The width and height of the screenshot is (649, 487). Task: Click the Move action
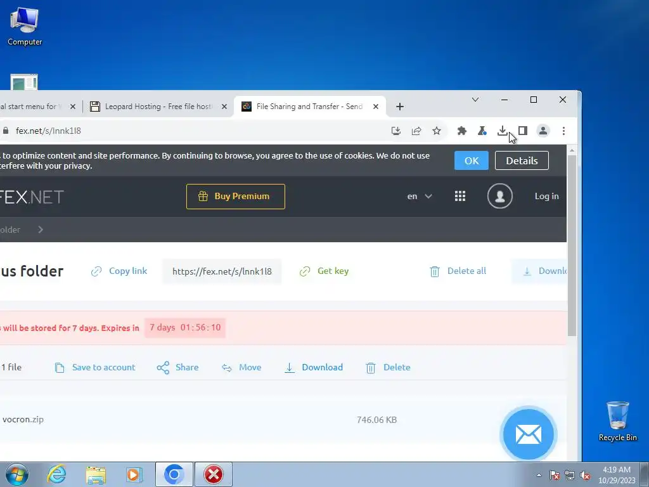tap(241, 367)
